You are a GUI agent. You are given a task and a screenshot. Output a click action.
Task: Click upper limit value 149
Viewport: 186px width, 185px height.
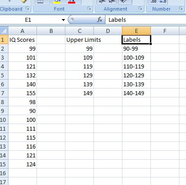[x=79, y=93]
